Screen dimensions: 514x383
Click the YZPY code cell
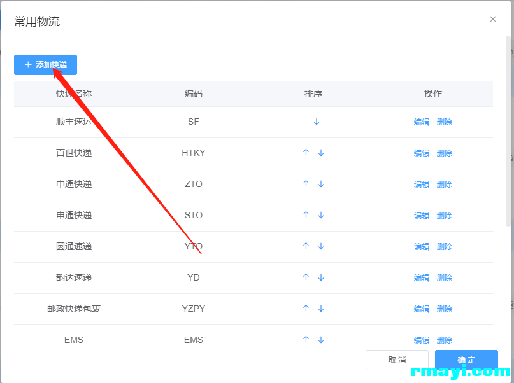point(194,309)
